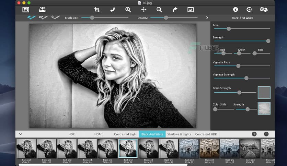
Task: Add a preset with the plus icon
Action: tap(254, 134)
